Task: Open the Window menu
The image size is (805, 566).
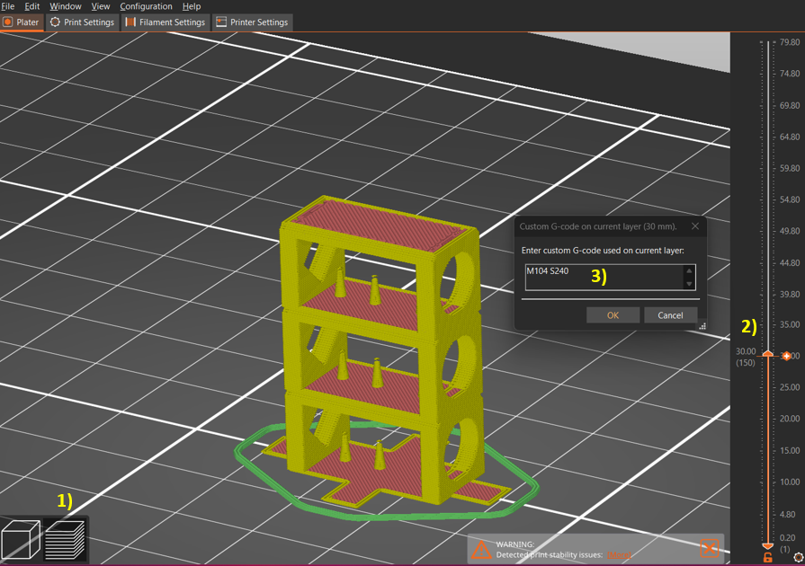Action: click(65, 6)
